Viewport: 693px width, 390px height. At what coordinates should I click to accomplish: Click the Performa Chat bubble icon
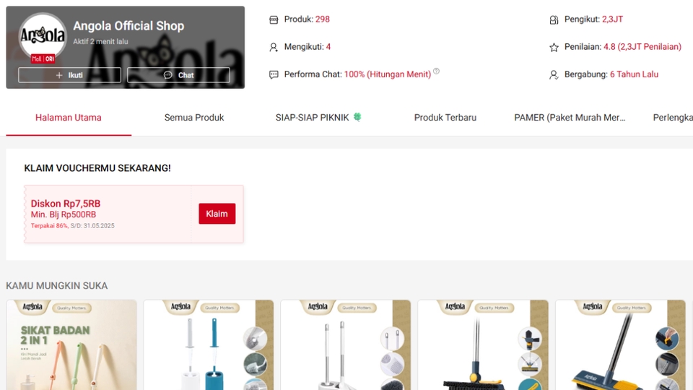point(274,74)
